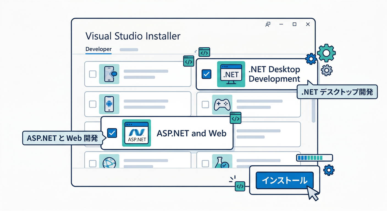Click the code tag icon beside インストール button
387x211 pixels.
pos(240,186)
